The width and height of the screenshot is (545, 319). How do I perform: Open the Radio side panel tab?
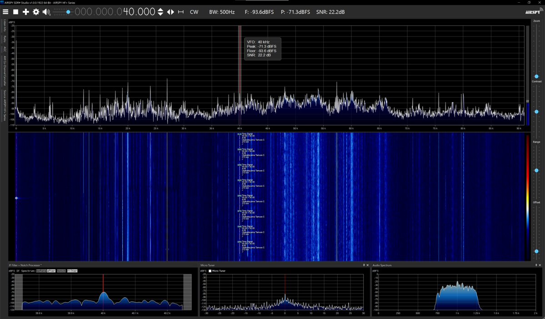click(x=5, y=39)
